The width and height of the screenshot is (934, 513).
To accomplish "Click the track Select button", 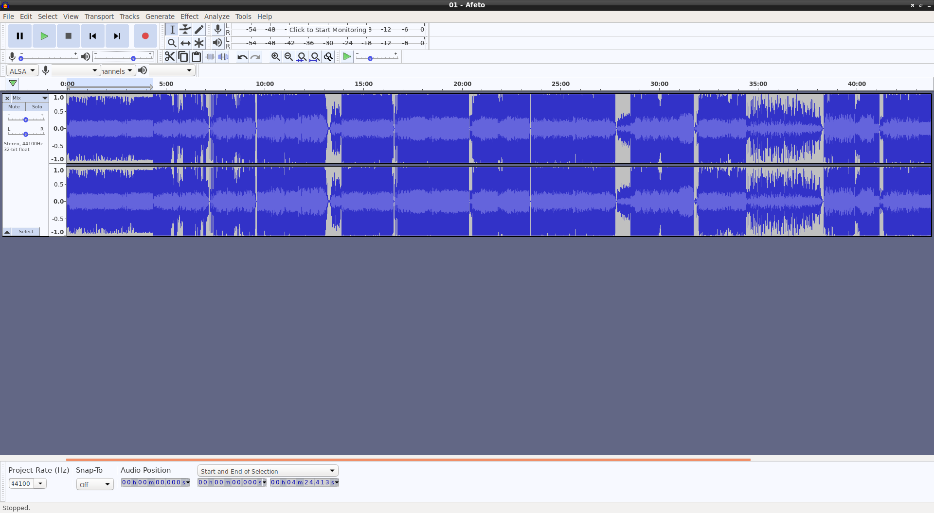I will [x=26, y=232].
